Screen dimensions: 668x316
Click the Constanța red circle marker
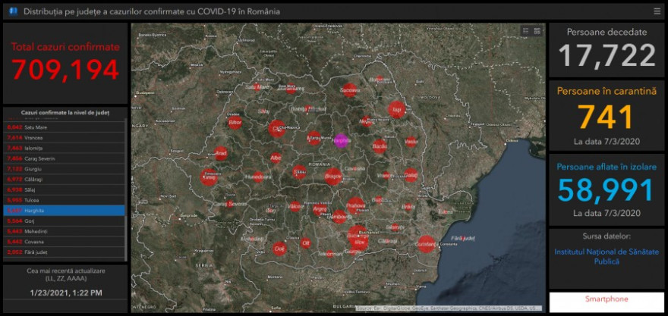tap(426, 244)
